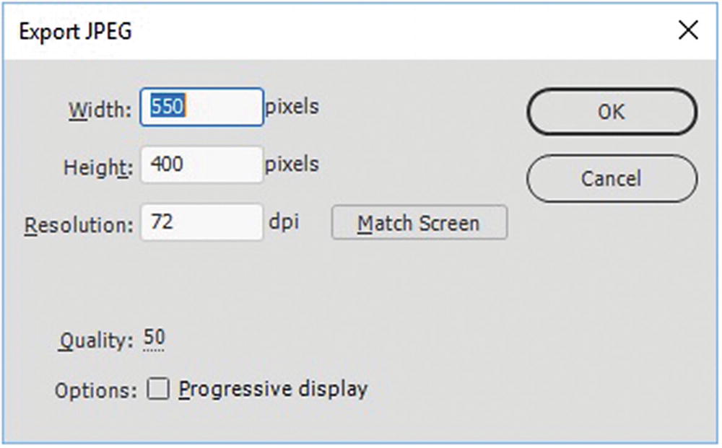Click the Resolution input field
The height and width of the screenshot is (448, 722).
pos(202,223)
